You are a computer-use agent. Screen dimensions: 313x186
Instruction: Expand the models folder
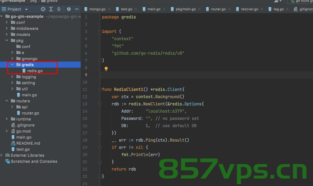point(7,34)
